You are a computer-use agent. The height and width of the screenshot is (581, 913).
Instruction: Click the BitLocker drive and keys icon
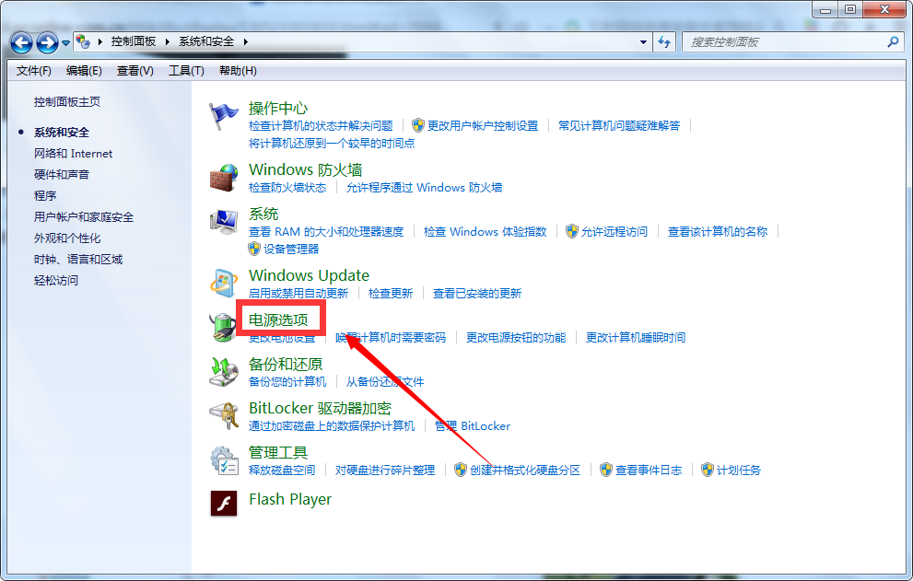pos(224,415)
